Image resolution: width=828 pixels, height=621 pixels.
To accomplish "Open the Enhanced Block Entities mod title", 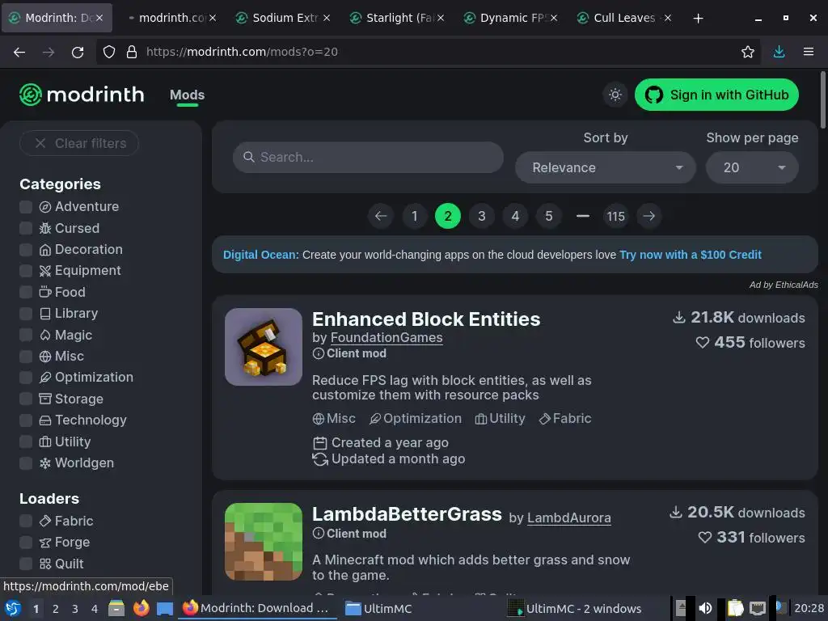I will (426, 319).
